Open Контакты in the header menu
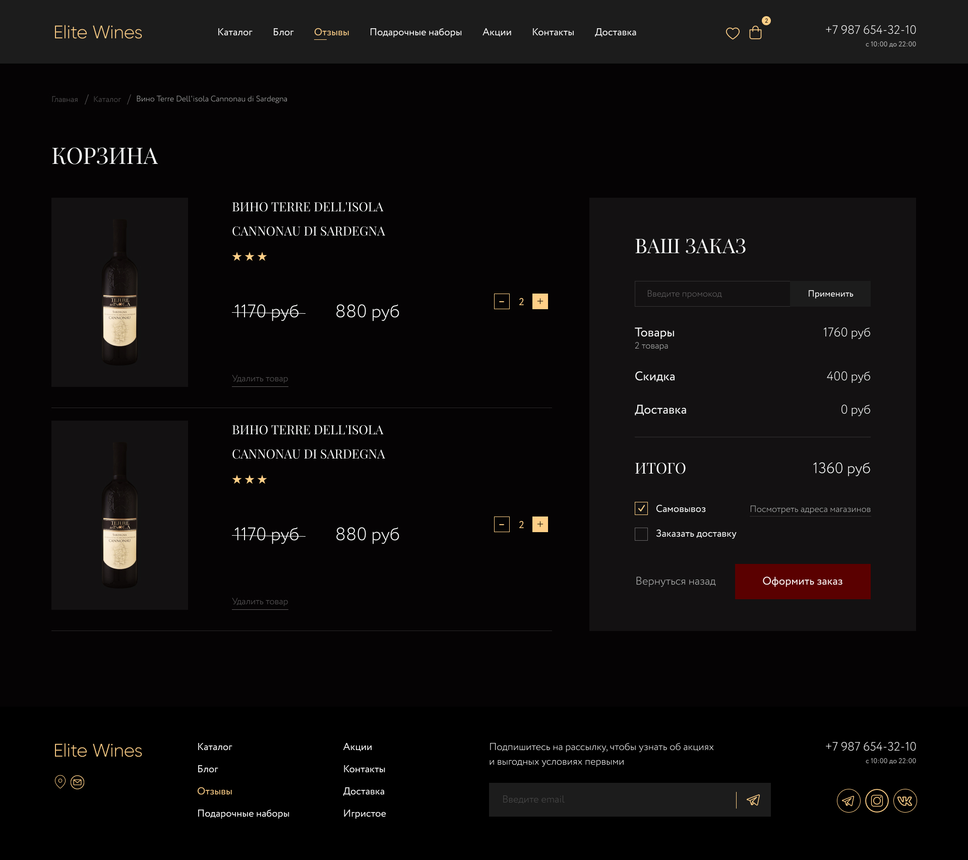 point(553,32)
